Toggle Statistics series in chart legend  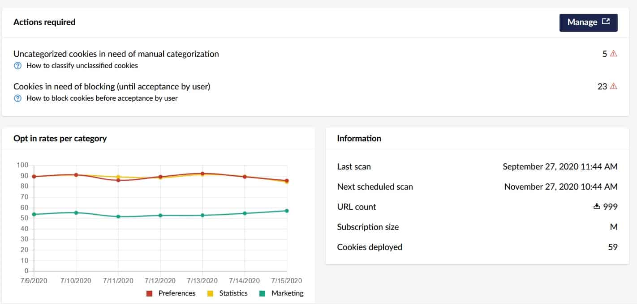click(227, 293)
